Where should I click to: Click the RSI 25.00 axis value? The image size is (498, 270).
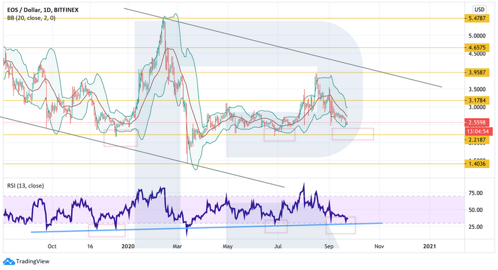point(476,227)
